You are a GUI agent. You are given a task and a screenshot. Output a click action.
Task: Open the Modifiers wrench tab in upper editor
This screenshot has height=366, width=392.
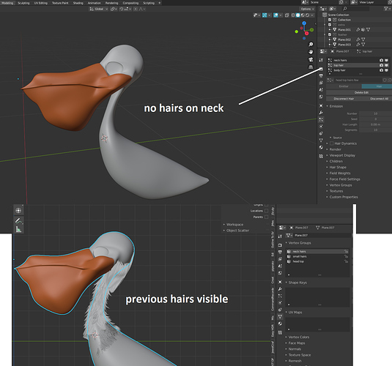[x=321, y=113]
